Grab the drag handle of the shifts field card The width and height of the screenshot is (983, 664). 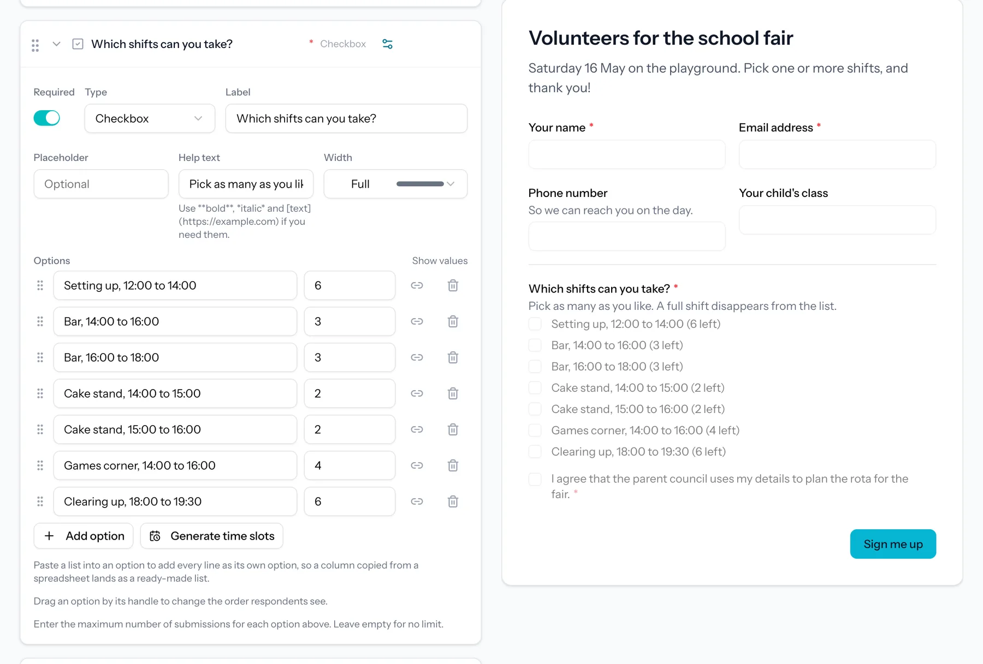tap(35, 45)
